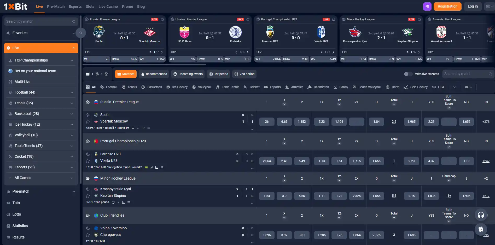Select Volleyball sport filter
Screen dimensions: 495x245
click(x=202, y=87)
